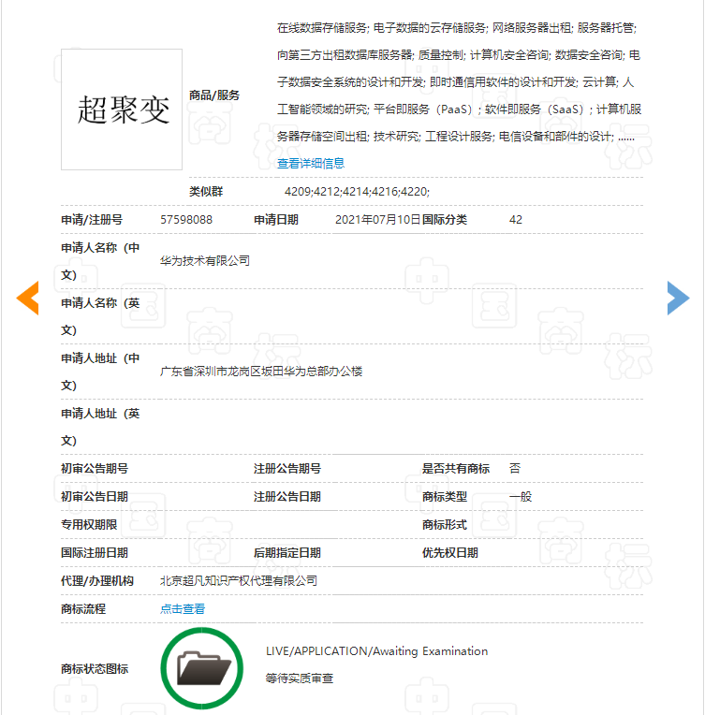Select agency 北京超凡知识产权代理有限公司
705x715 pixels.
[239, 580]
